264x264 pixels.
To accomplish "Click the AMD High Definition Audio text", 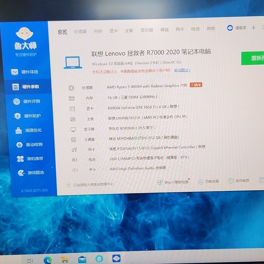I will [138, 168].
